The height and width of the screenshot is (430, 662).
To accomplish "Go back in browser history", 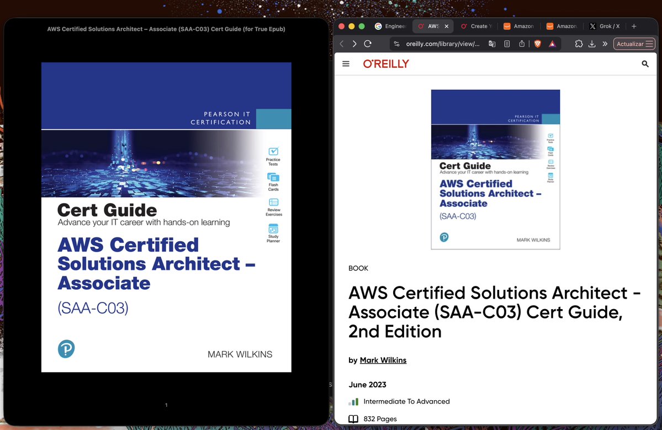I will pos(342,44).
